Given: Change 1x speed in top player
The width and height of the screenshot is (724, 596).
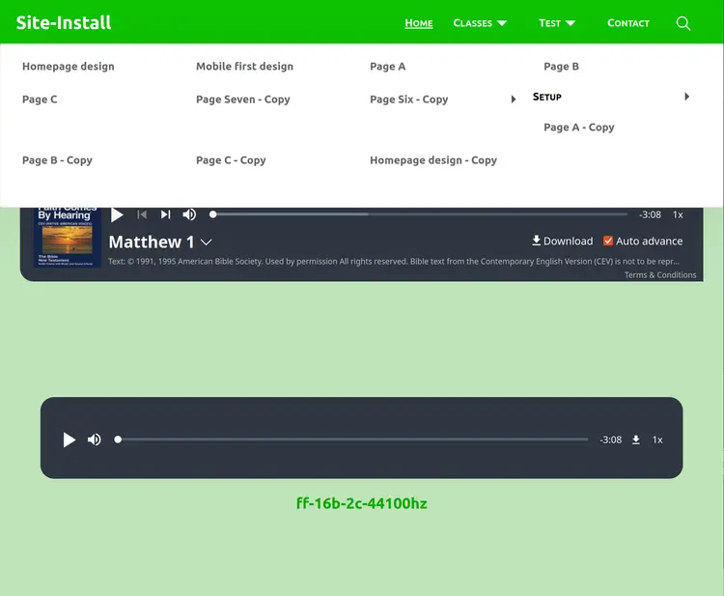Looking at the screenshot, I should pyautogui.click(x=678, y=214).
